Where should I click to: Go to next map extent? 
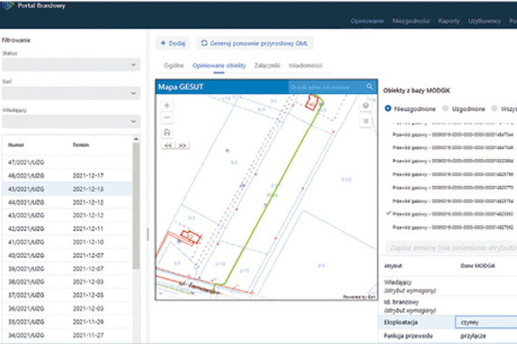click(182, 145)
